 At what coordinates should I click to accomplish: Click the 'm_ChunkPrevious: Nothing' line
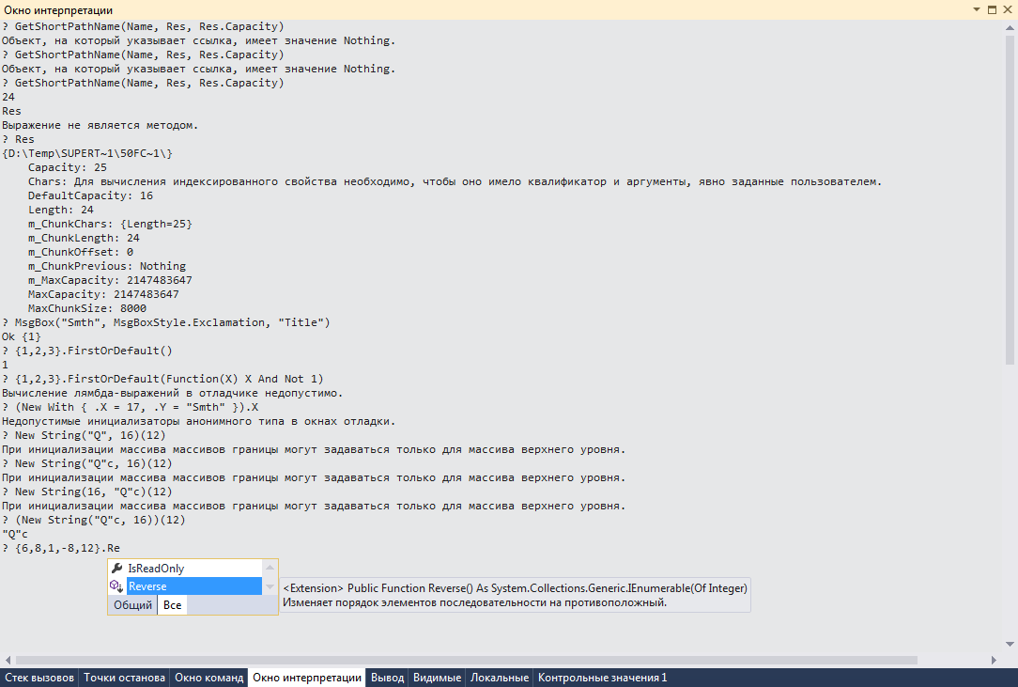(107, 266)
